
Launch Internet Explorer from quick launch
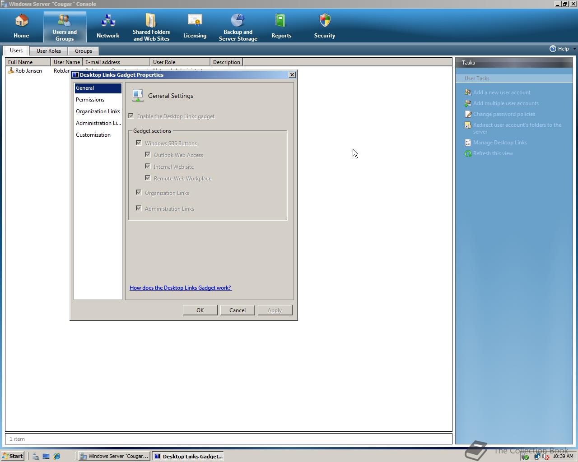pos(57,456)
